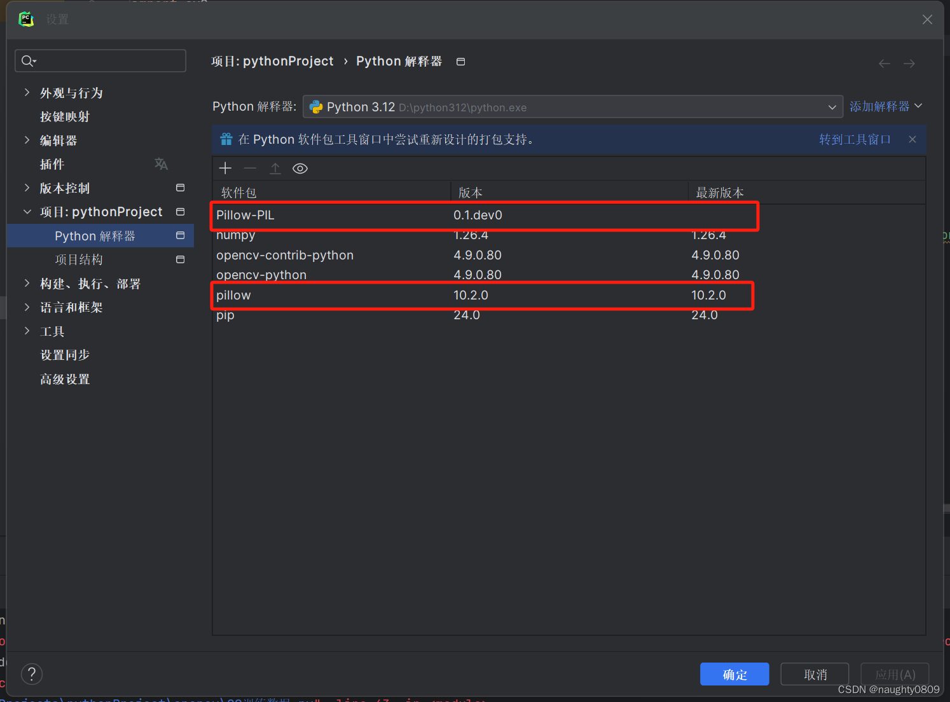Image resolution: width=950 pixels, height=702 pixels.
Task: Select 高级设置 in settings tree
Action: pyautogui.click(x=65, y=379)
